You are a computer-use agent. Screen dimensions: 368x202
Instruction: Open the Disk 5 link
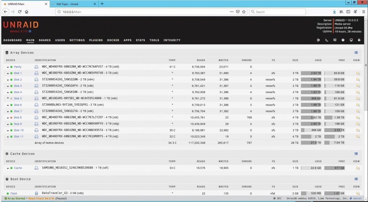(x=18, y=99)
